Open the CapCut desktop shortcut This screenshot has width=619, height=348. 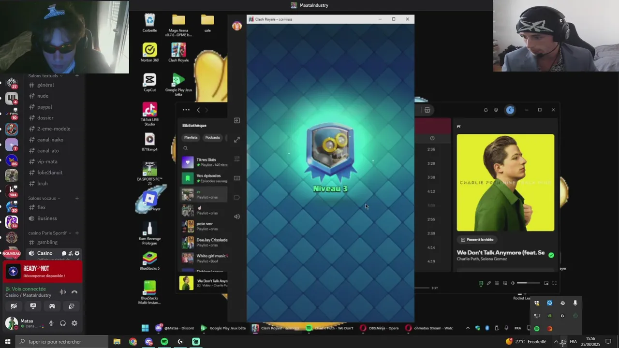(149, 82)
